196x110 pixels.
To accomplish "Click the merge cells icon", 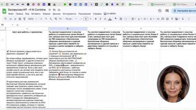I will pyautogui.click(x=126, y=19).
